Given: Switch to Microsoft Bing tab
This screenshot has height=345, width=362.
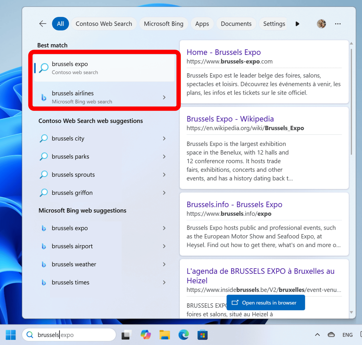Looking at the screenshot, I should click(164, 24).
